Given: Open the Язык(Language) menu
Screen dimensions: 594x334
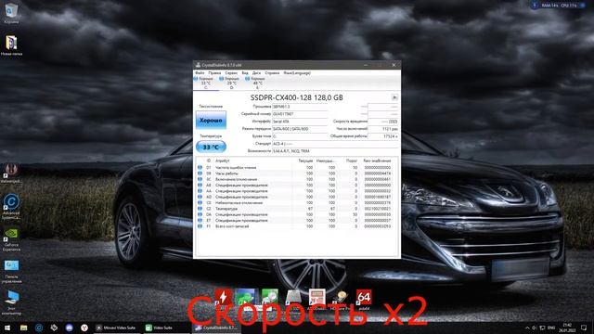Looking at the screenshot, I should pyautogui.click(x=297, y=72).
